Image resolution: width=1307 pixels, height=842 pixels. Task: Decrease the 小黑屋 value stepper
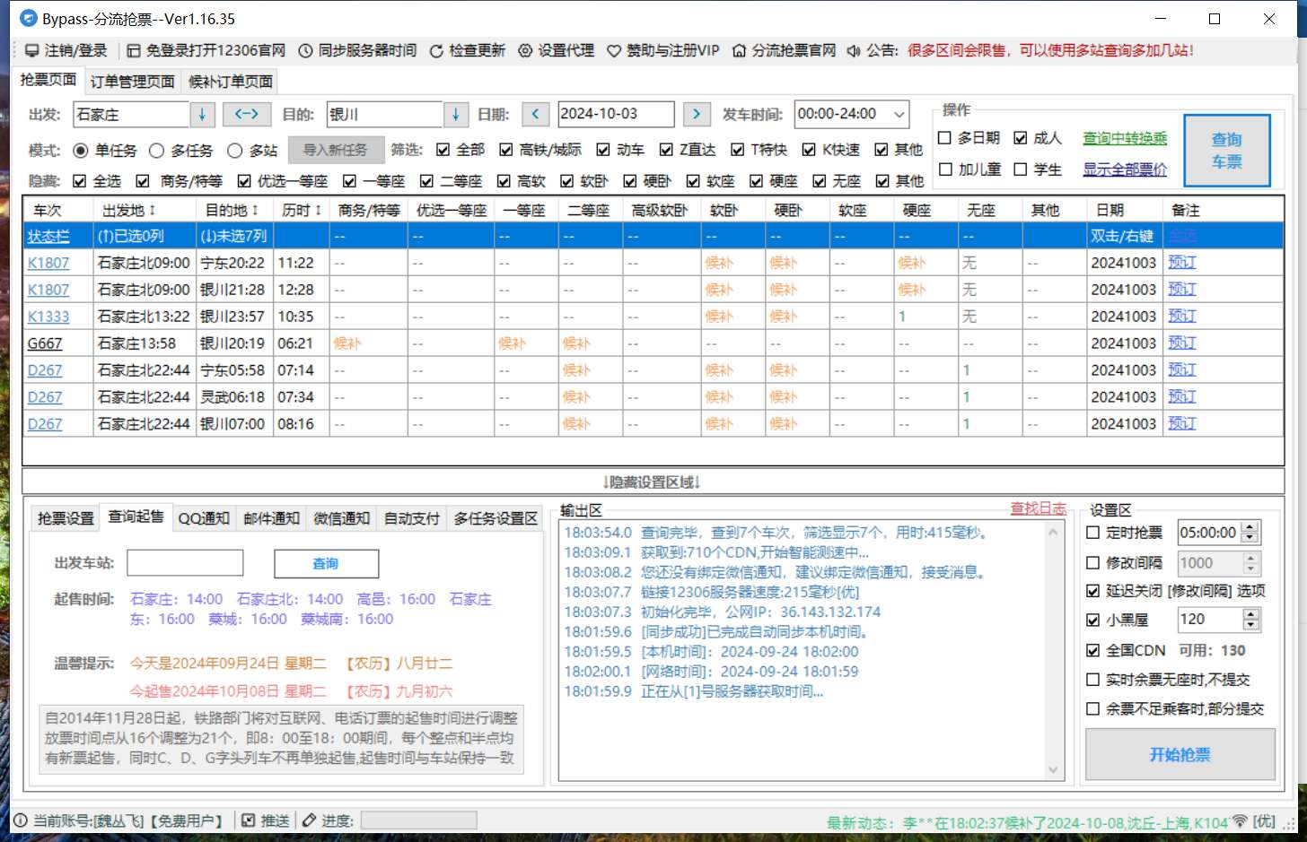click(1251, 625)
